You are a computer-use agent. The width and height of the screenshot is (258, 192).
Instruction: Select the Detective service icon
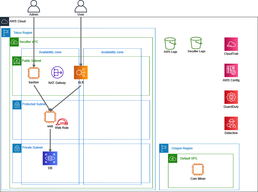pos(231,123)
